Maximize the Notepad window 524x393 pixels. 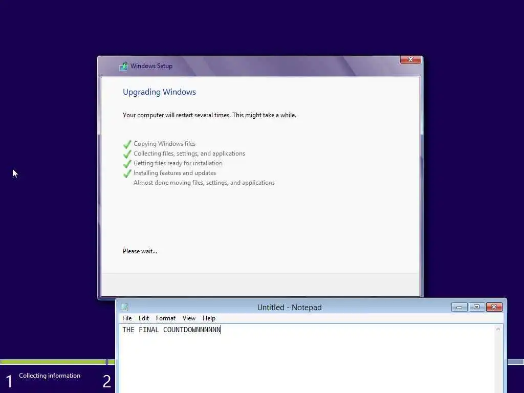point(476,307)
